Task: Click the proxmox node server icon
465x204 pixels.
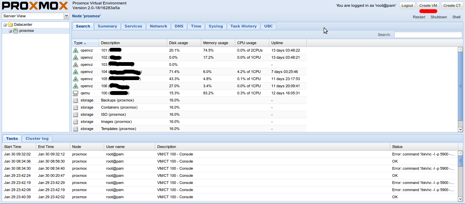Action: 16,31
